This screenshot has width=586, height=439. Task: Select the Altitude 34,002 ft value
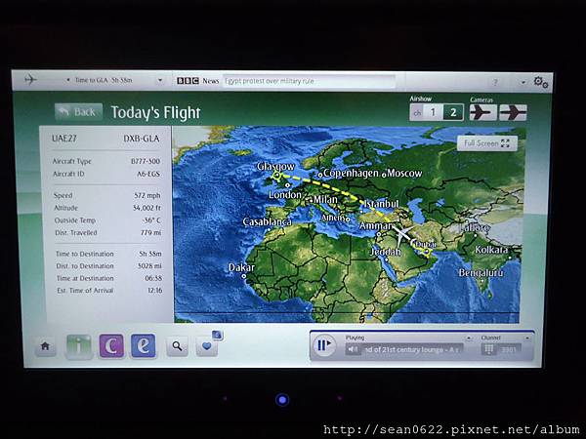146,208
